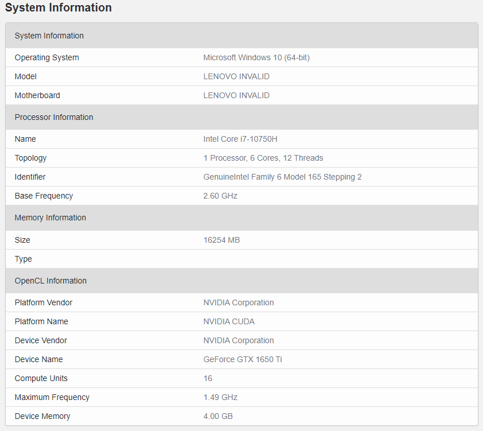Click the 'Identifier' row label
483x431 pixels.
coord(30,177)
